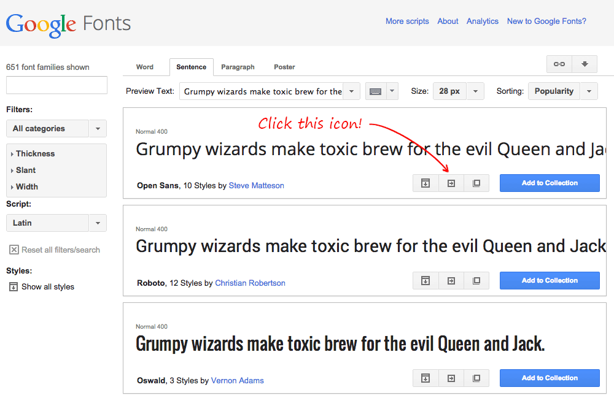Toggle Show all styles checkbox icon

pyautogui.click(x=14, y=286)
